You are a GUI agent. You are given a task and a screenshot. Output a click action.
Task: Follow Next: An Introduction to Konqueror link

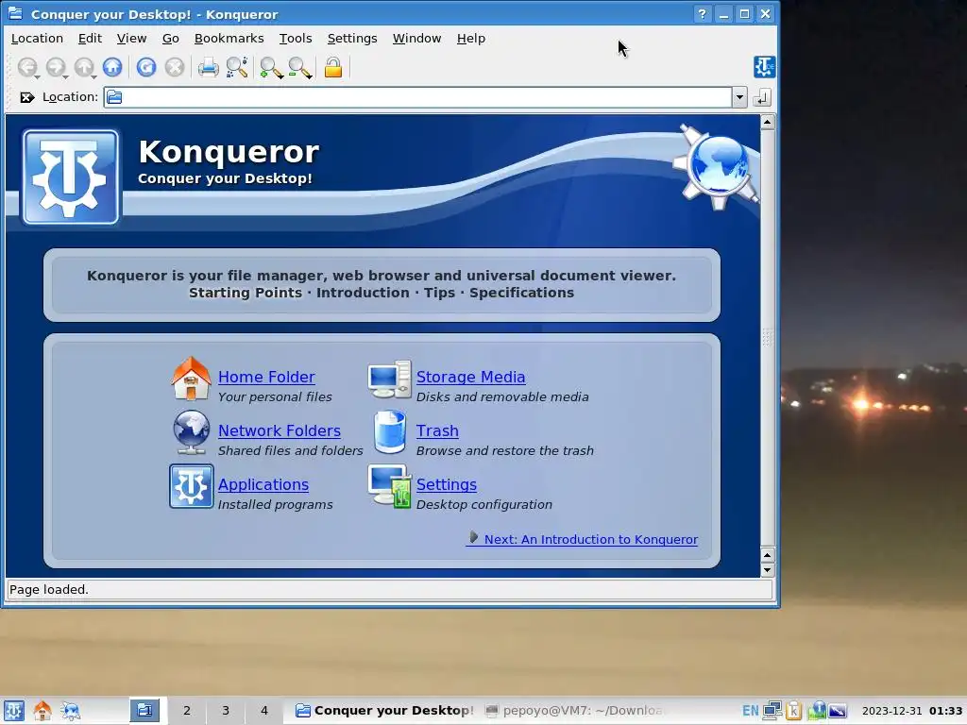click(583, 539)
